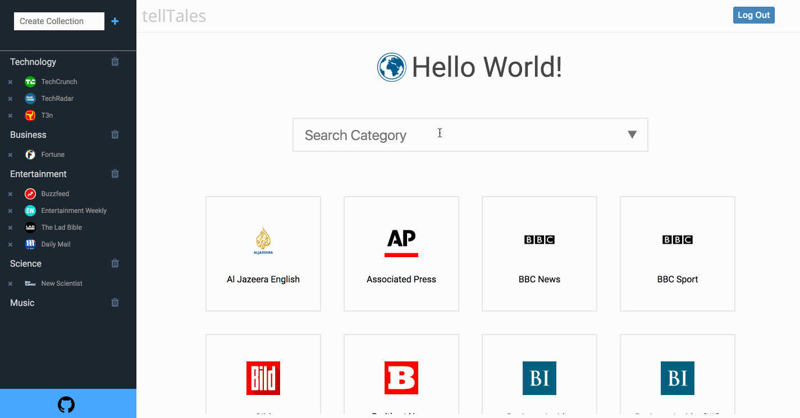Click the Entertainment Weekly logo icon
800x418 pixels.
point(30,211)
